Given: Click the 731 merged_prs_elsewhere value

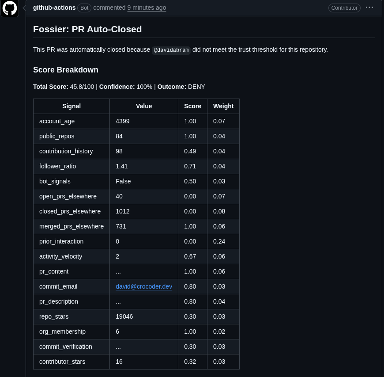Looking at the screenshot, I should pos(121,226).
